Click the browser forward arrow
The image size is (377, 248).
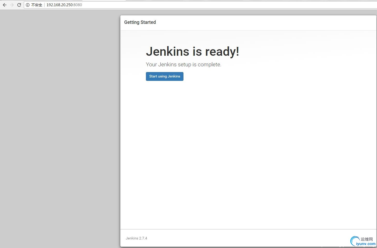(x=12, y=5)
